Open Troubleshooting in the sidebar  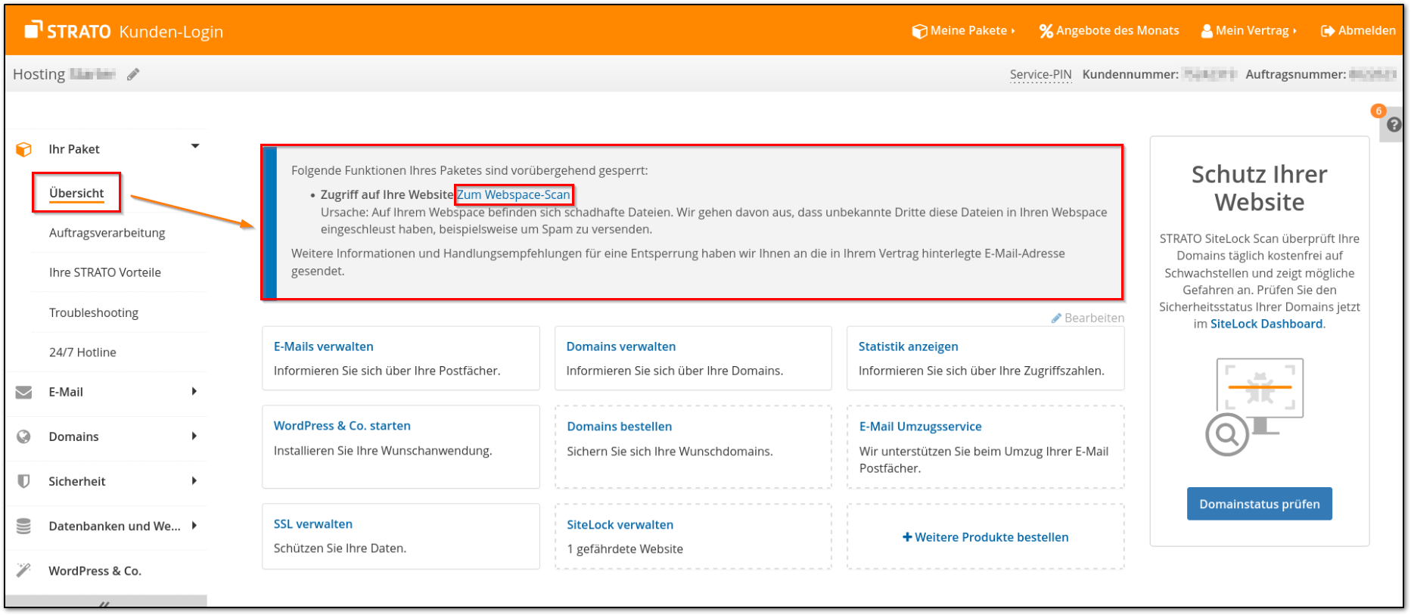coord(94,312)
